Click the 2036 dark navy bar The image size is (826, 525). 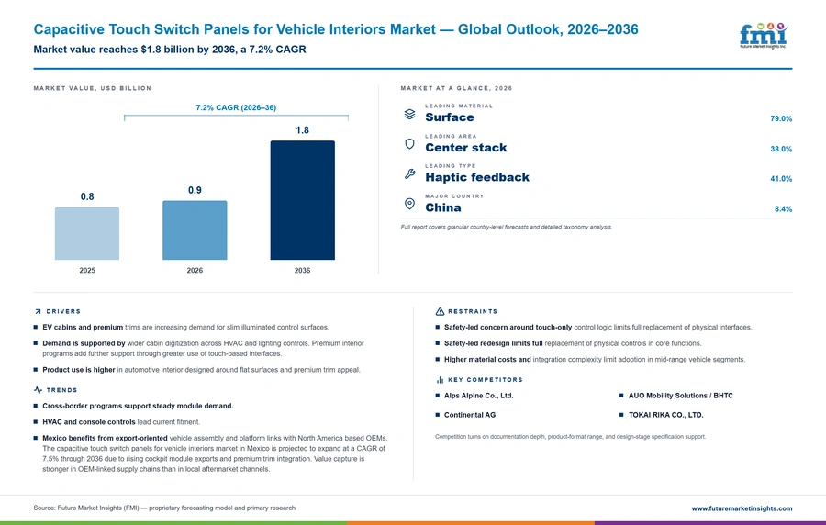point(302,200)
